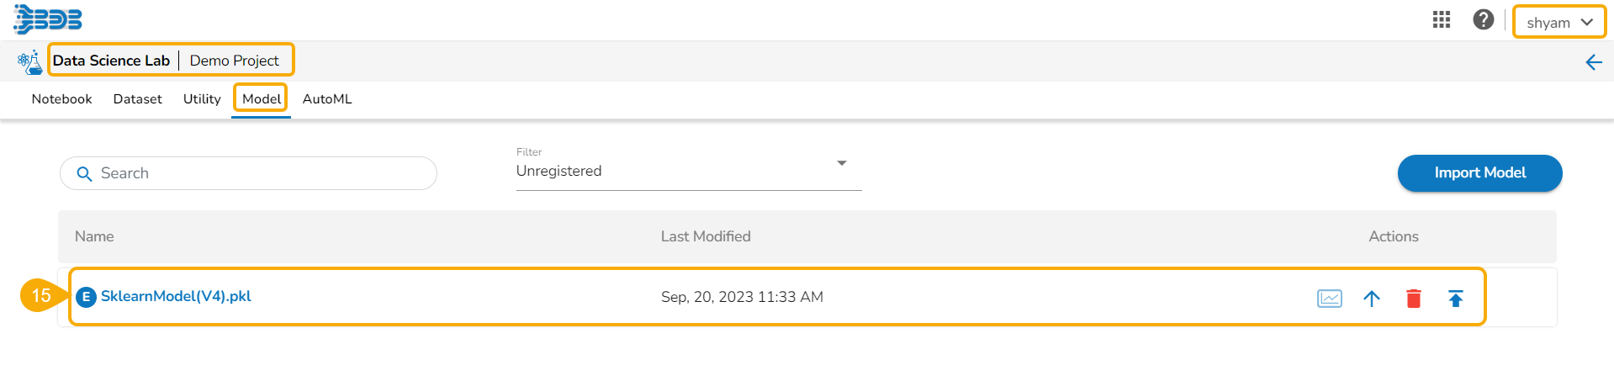Click the up-arrow-with-bar icon in the model row
Screen dimensions: 1614x381
[x=1456, y=299]
